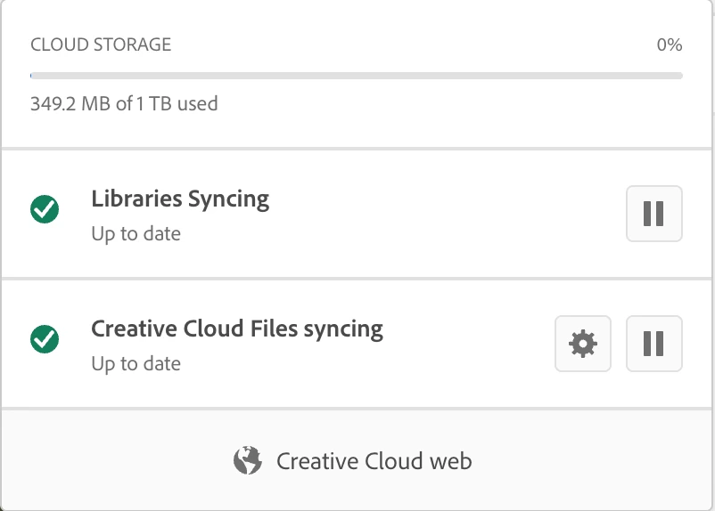The width and height of the screenshot is (715, 511).
Task: Click blank area of the Cloud Storage section
Action: click(446, 116)
